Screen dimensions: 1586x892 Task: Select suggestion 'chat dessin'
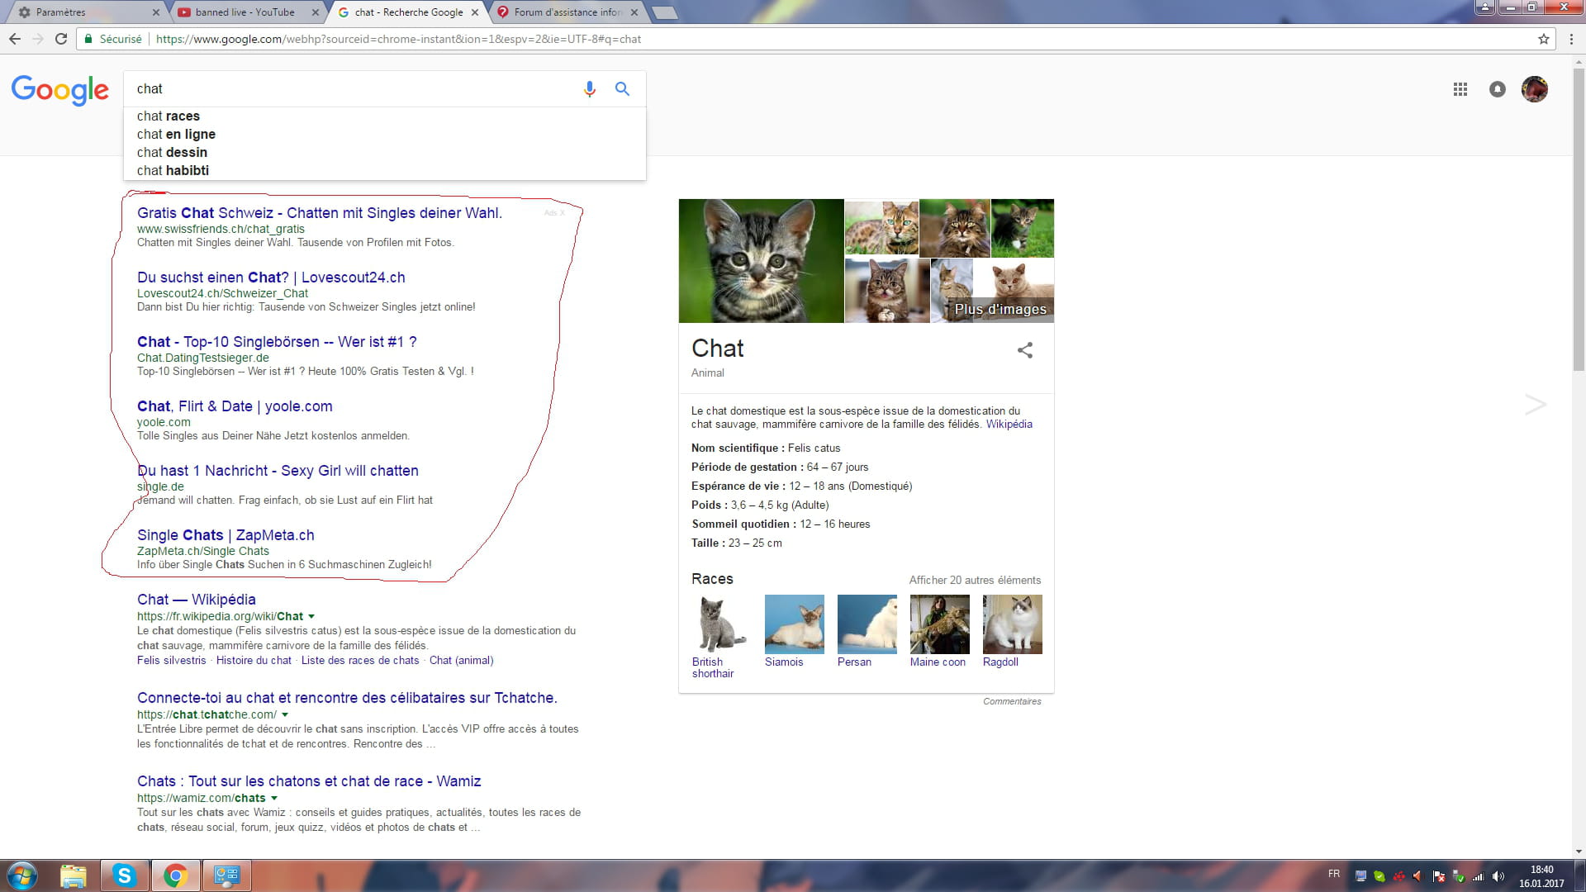[384, 152]
